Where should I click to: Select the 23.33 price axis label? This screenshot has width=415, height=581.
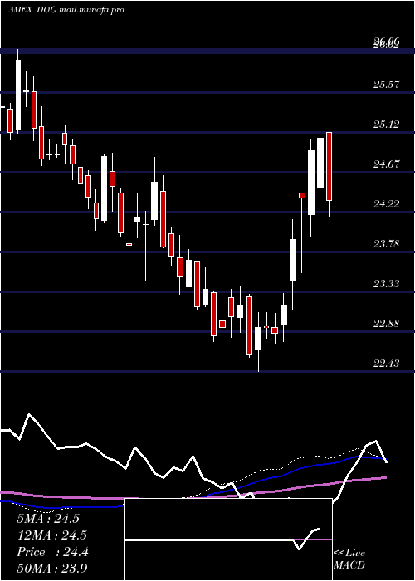pos(387,284)
